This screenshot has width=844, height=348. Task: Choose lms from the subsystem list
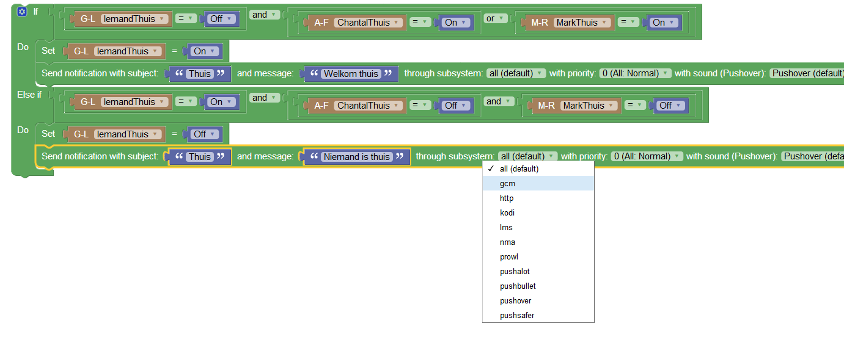(538, 227)
